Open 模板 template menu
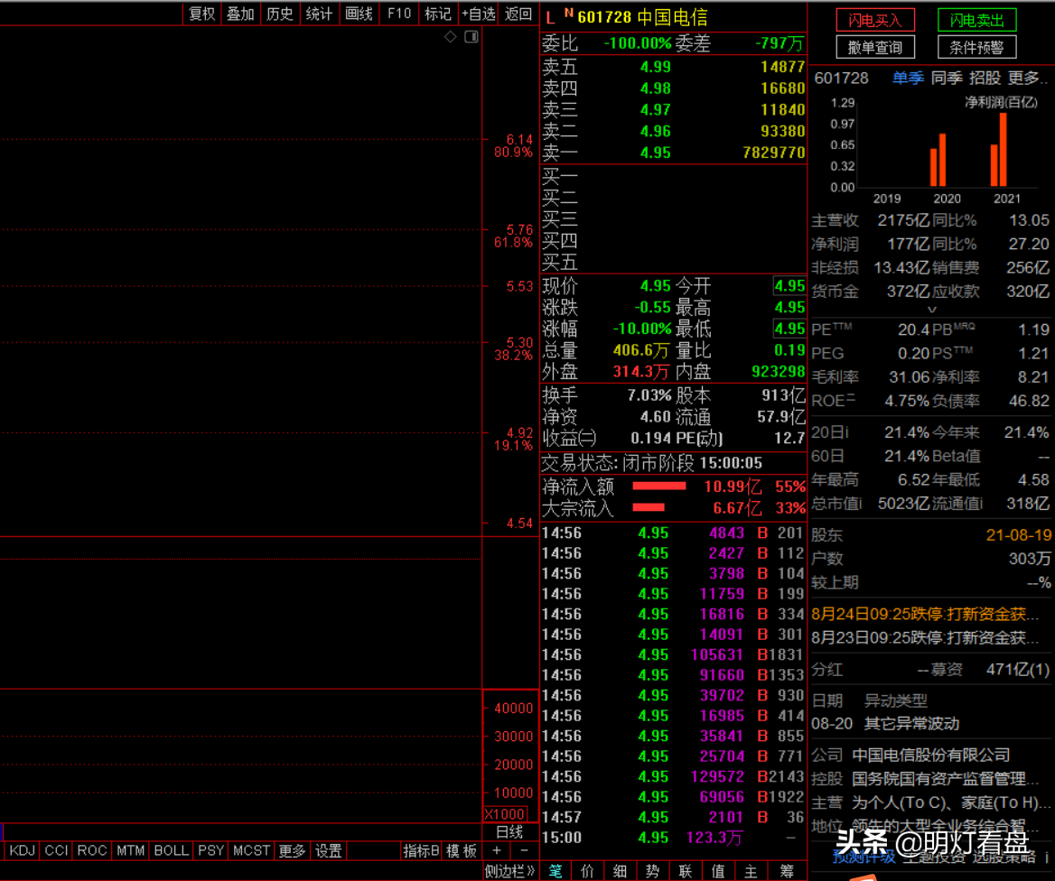Image resolution: width=1055 pixels, height=881 pixels. tap(462, 850)
